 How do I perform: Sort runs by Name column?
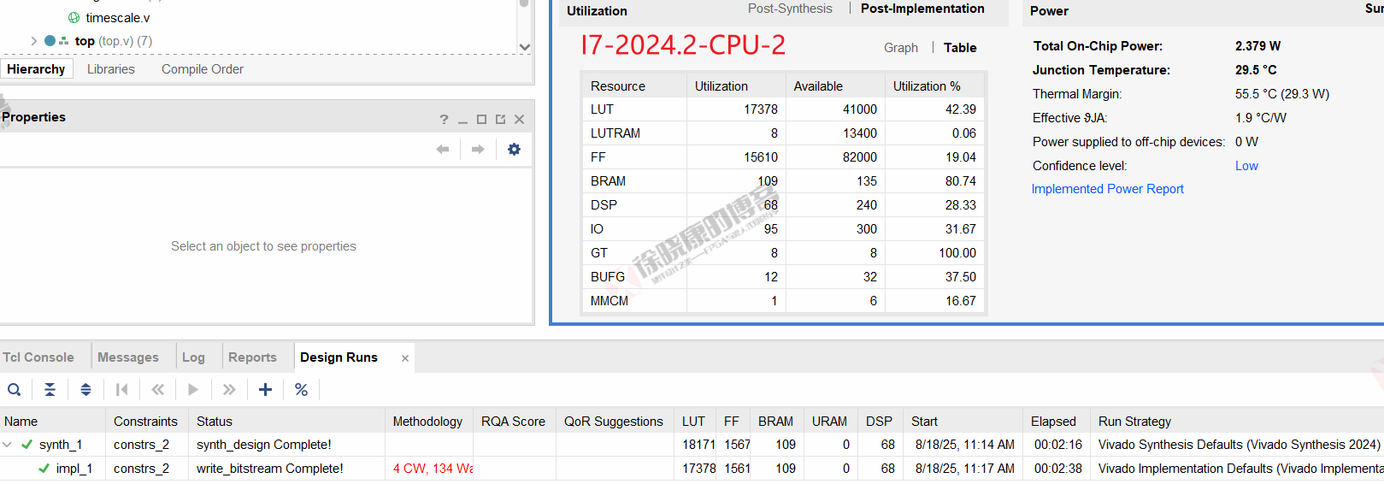[x=53, y=421]
